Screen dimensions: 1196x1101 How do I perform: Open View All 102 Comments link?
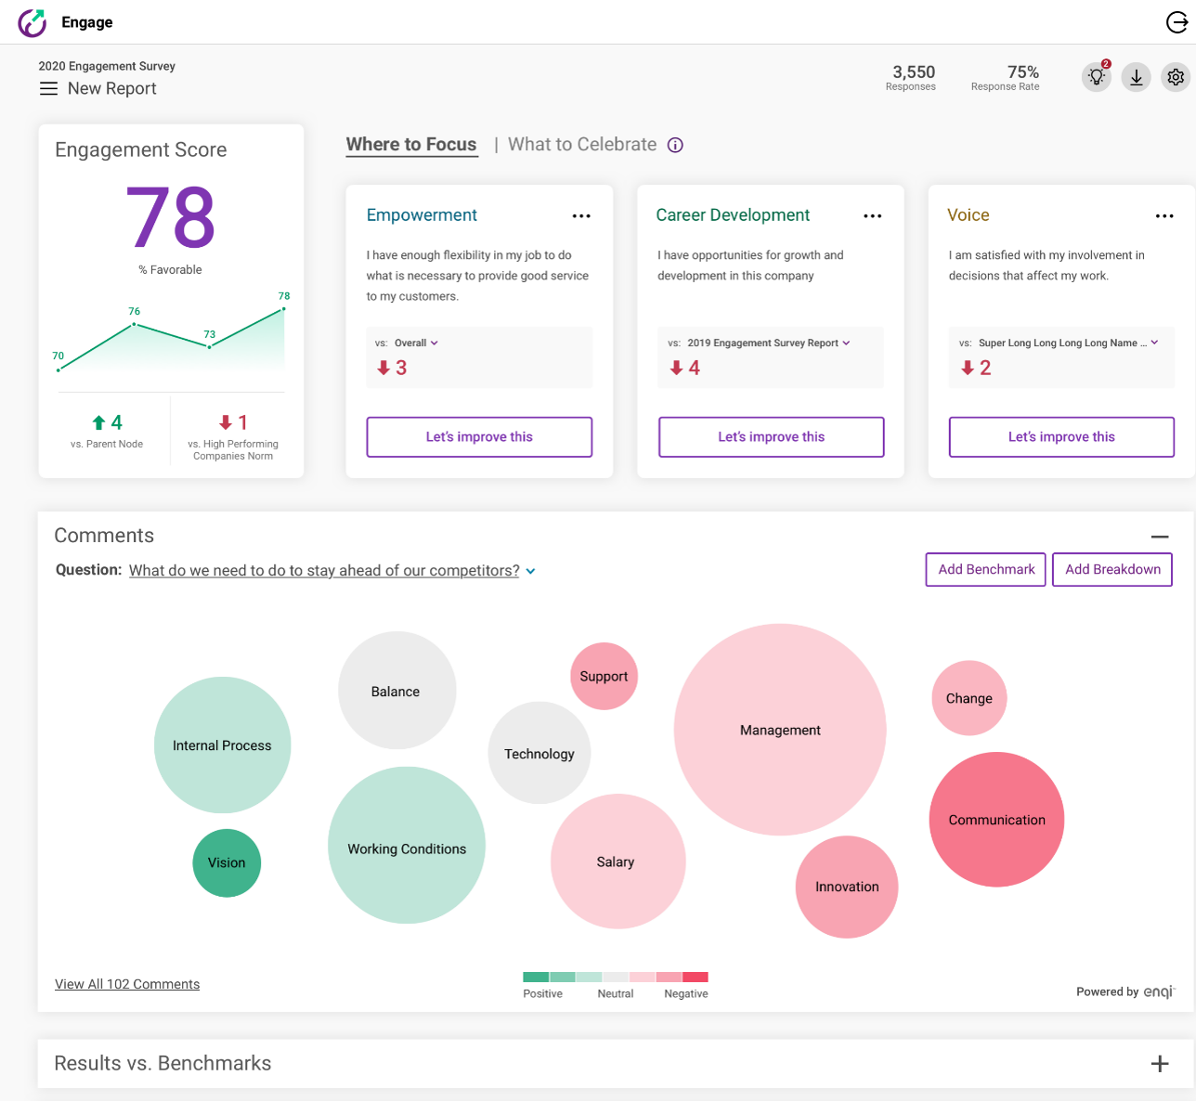(126, 983)
